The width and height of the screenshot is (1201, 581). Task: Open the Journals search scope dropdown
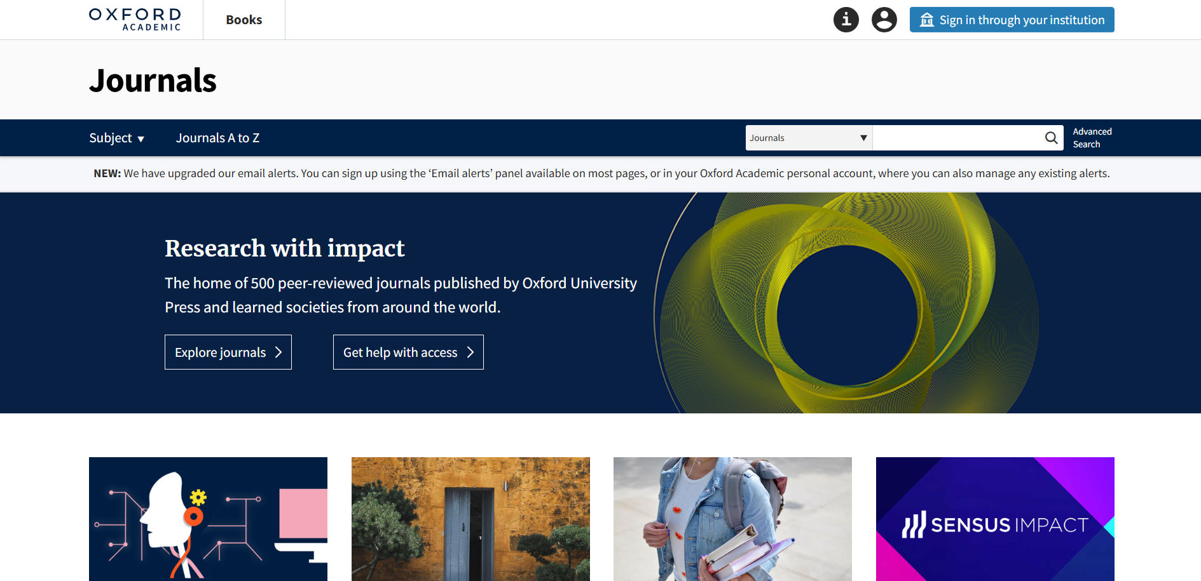[809, 138]
